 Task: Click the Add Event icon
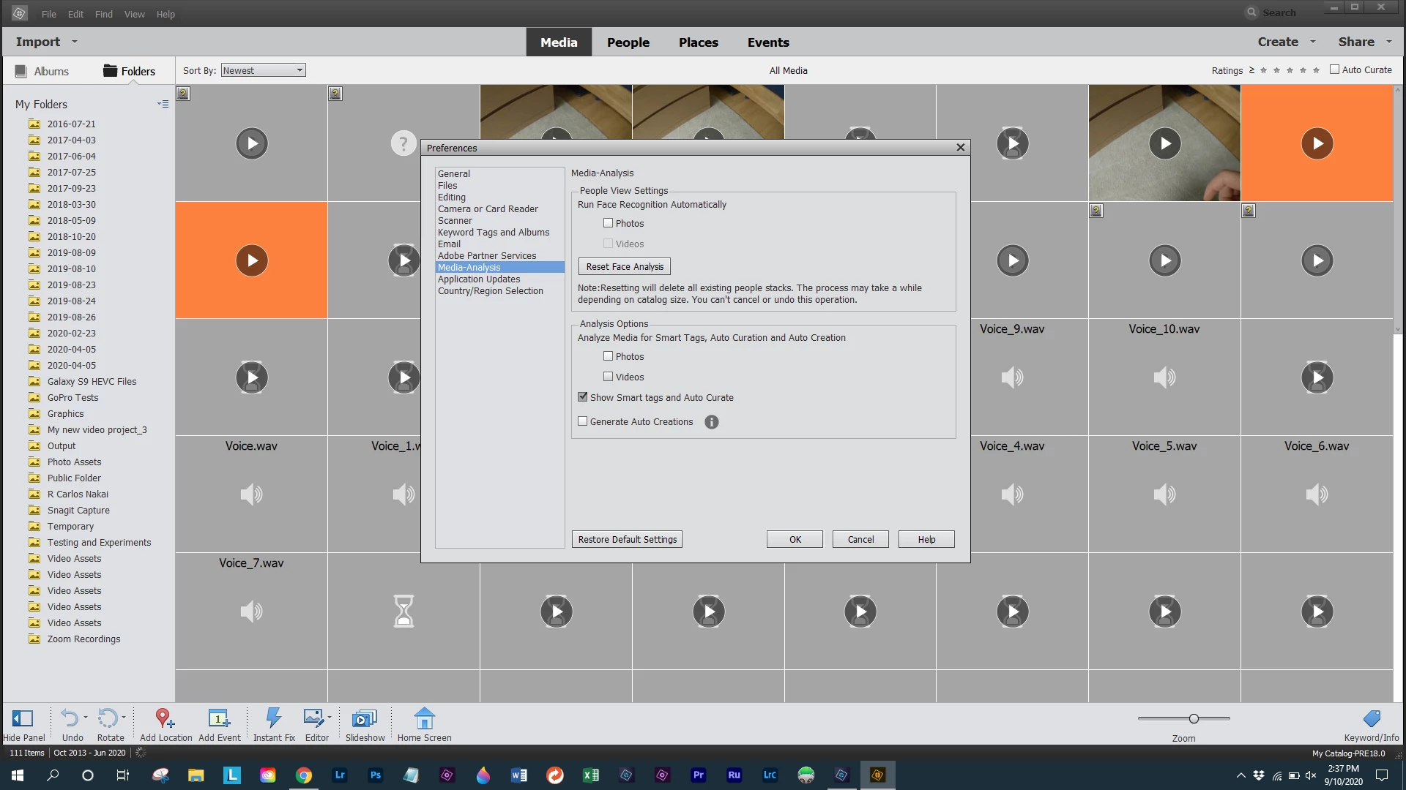point(218,718)
